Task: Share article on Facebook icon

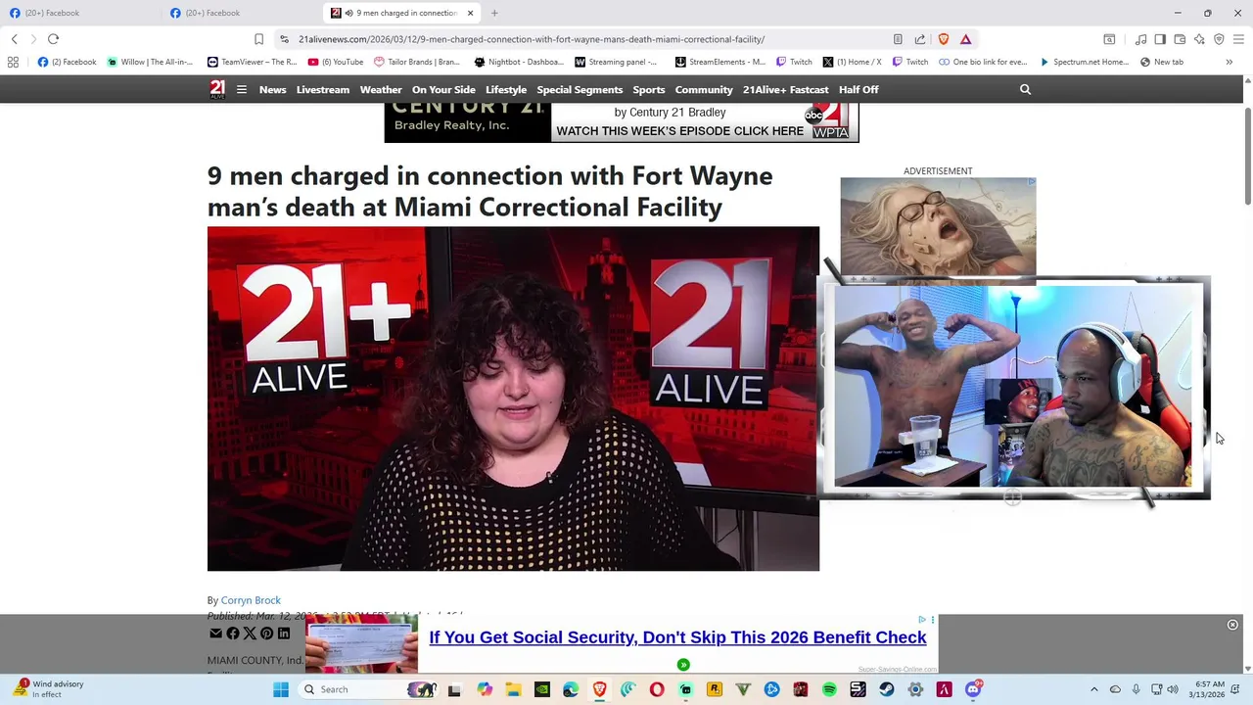Action: point(233,634)
